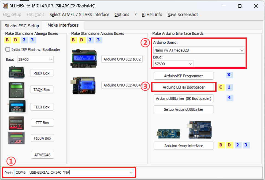
Task: Click the B badge beside Arduino 4way-interface
Action: point(221,145)
